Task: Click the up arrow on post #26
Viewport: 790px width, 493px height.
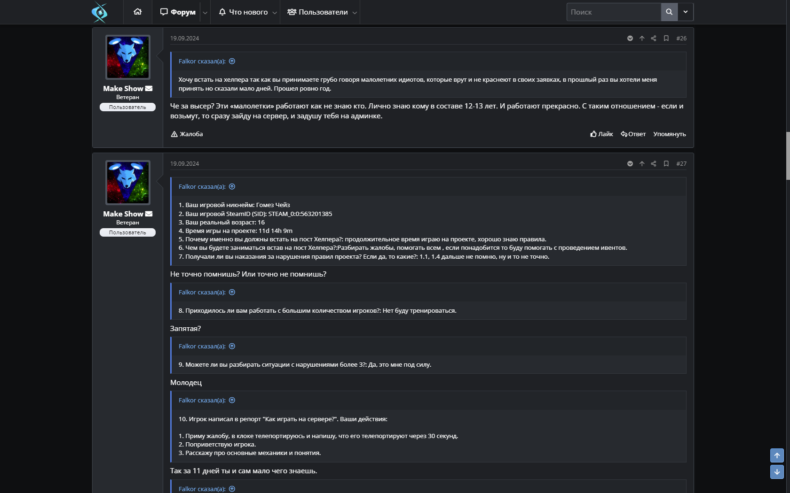Action: pyautogui.click(x=642, y=39)
